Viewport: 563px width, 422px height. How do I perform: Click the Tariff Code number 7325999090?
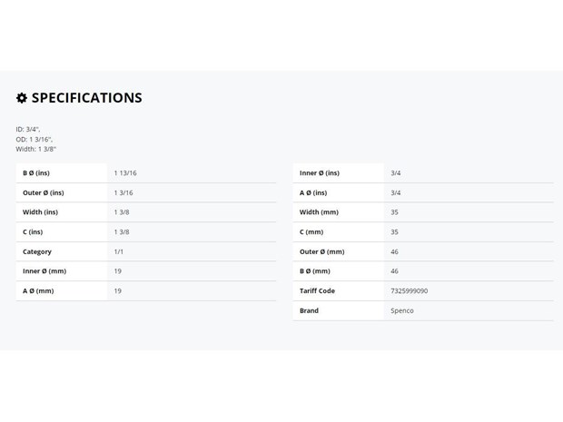point(409,290)
